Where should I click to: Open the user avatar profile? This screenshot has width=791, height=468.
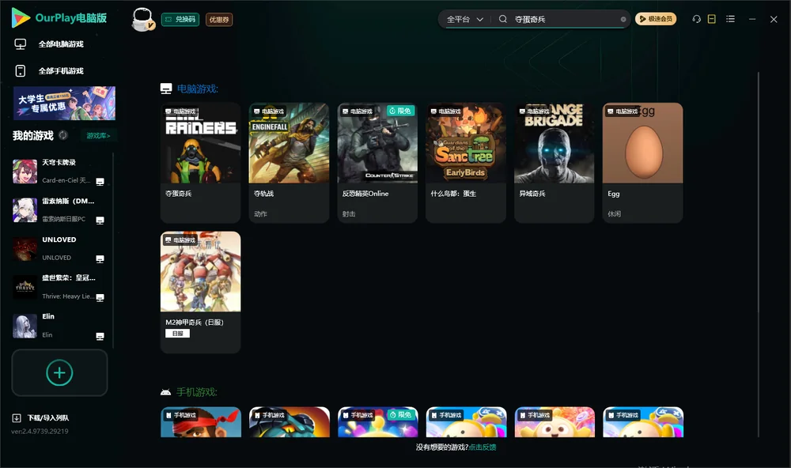pyautogui.click(x=142, y=19)
